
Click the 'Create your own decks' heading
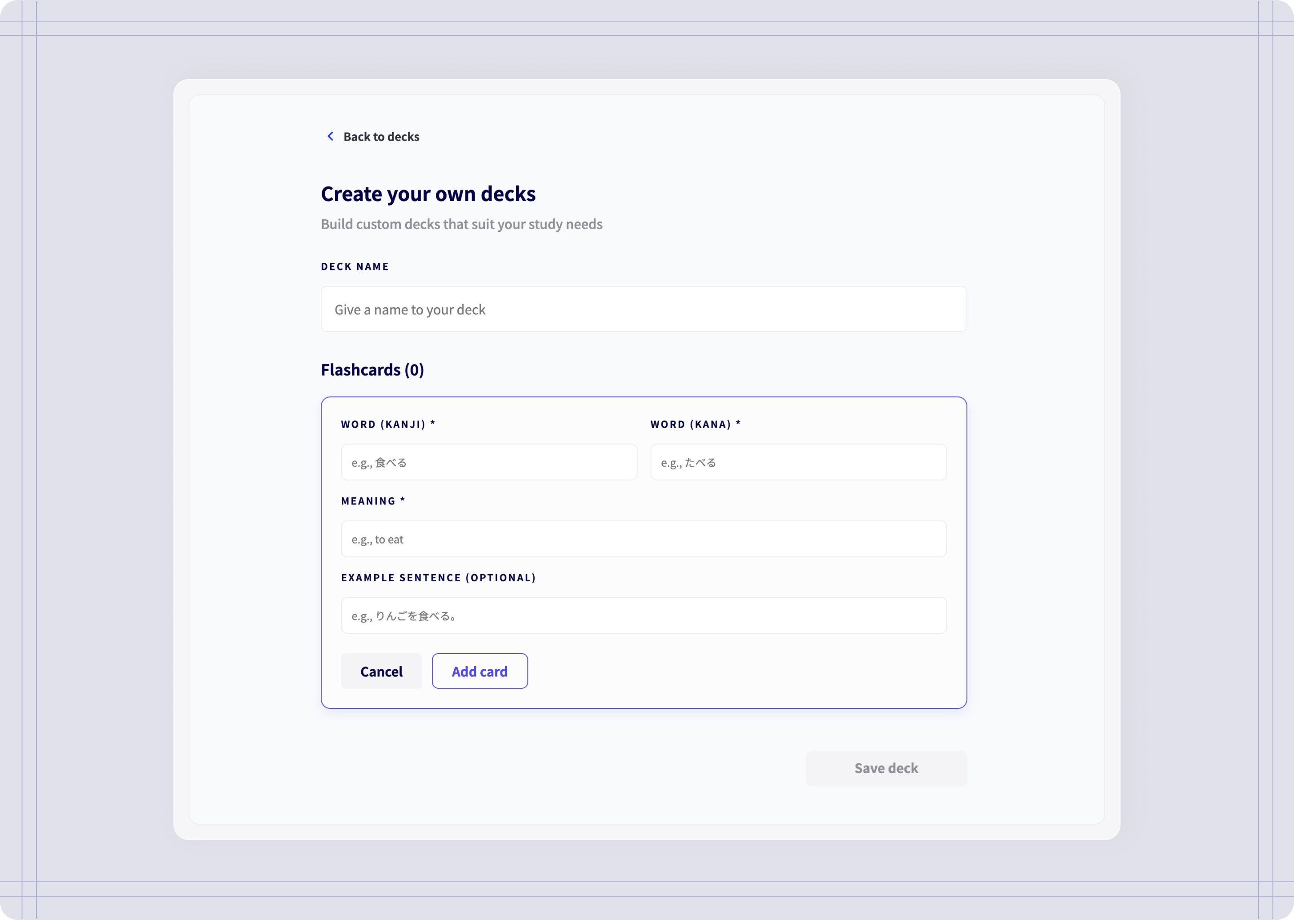[428, 195]
